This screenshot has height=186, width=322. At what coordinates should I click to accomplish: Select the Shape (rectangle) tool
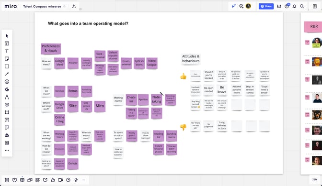pos(7,66)
